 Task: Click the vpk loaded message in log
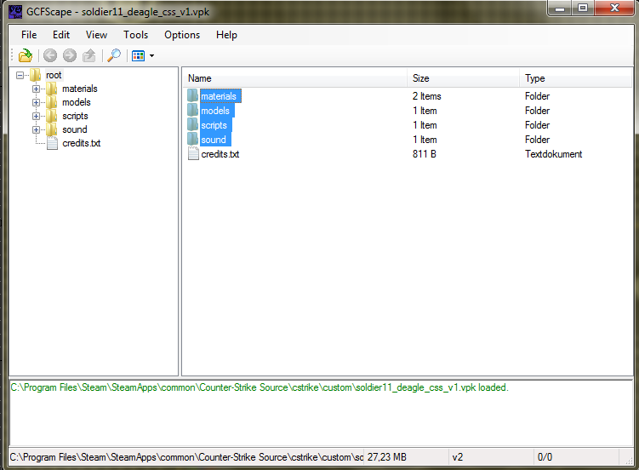(260, 387)
